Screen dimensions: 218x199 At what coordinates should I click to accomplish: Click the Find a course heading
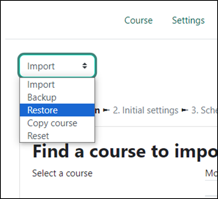click(x=125, y=151)
